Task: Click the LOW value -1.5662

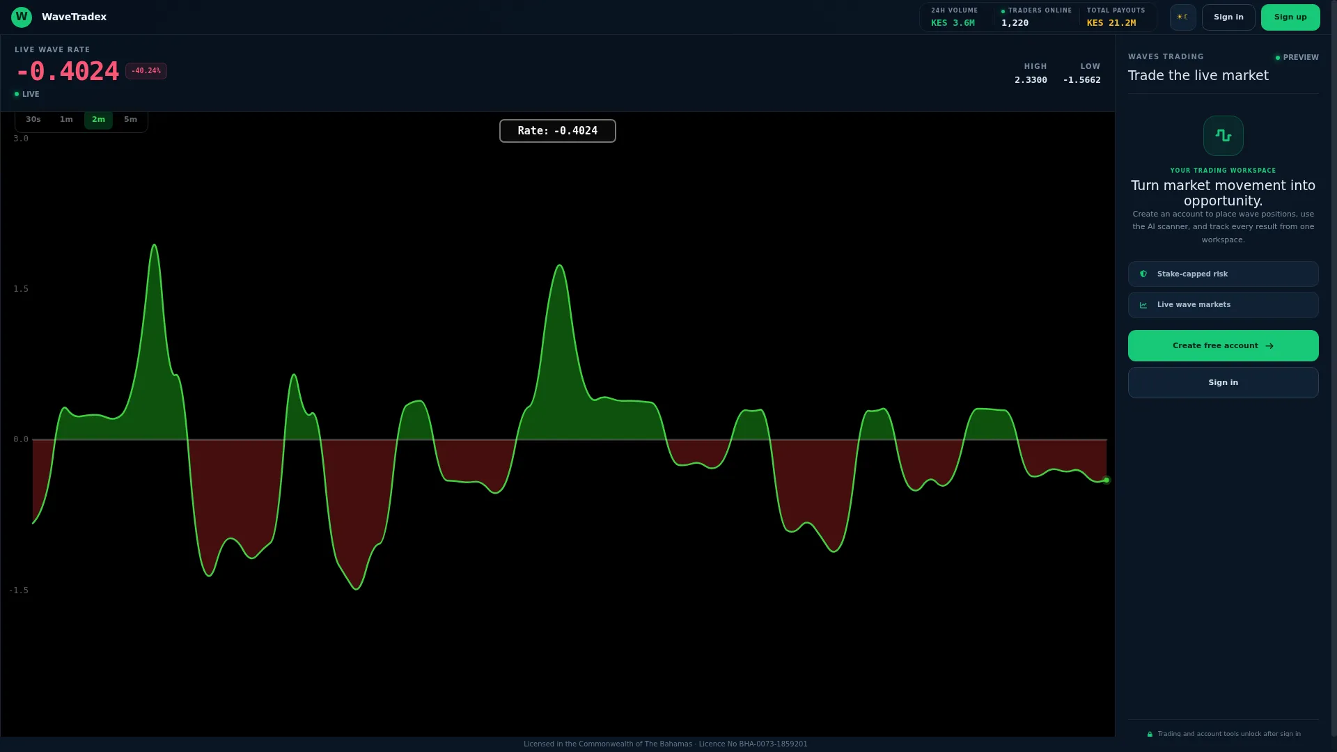Action: pos(1082,80)
